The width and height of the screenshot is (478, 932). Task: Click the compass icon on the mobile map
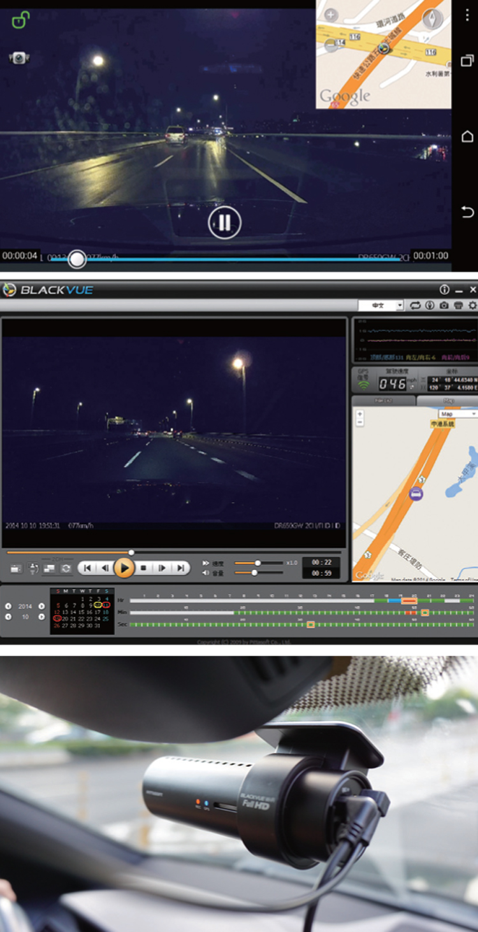(x=432, y=18)
